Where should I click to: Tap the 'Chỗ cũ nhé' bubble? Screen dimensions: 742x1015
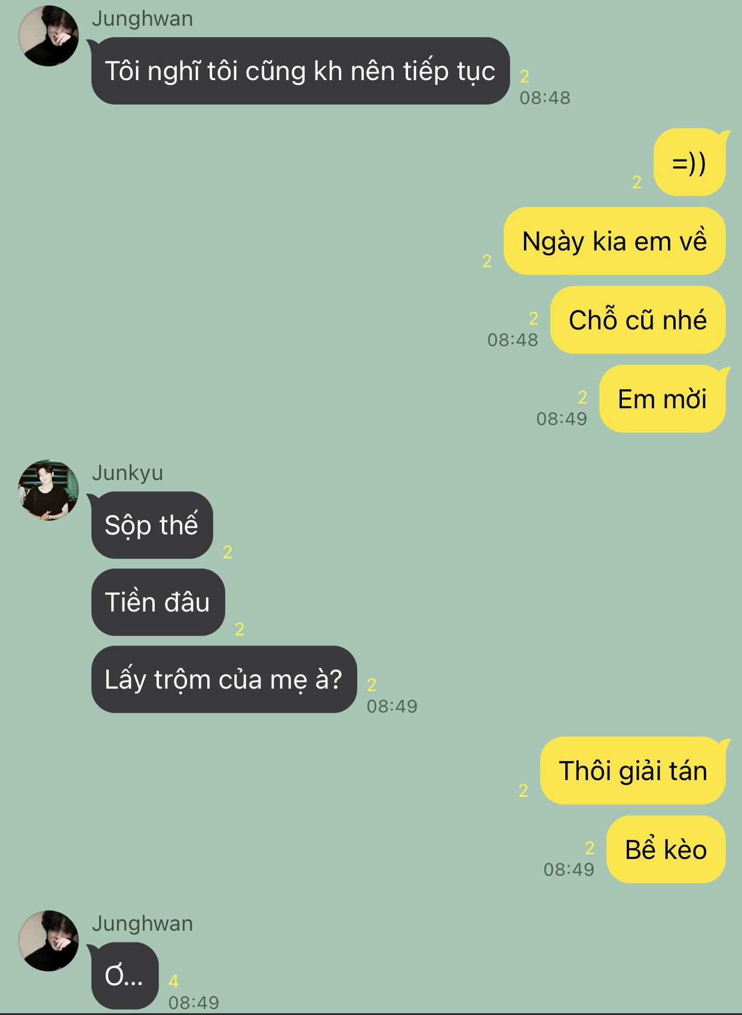[x=638, y=320]
